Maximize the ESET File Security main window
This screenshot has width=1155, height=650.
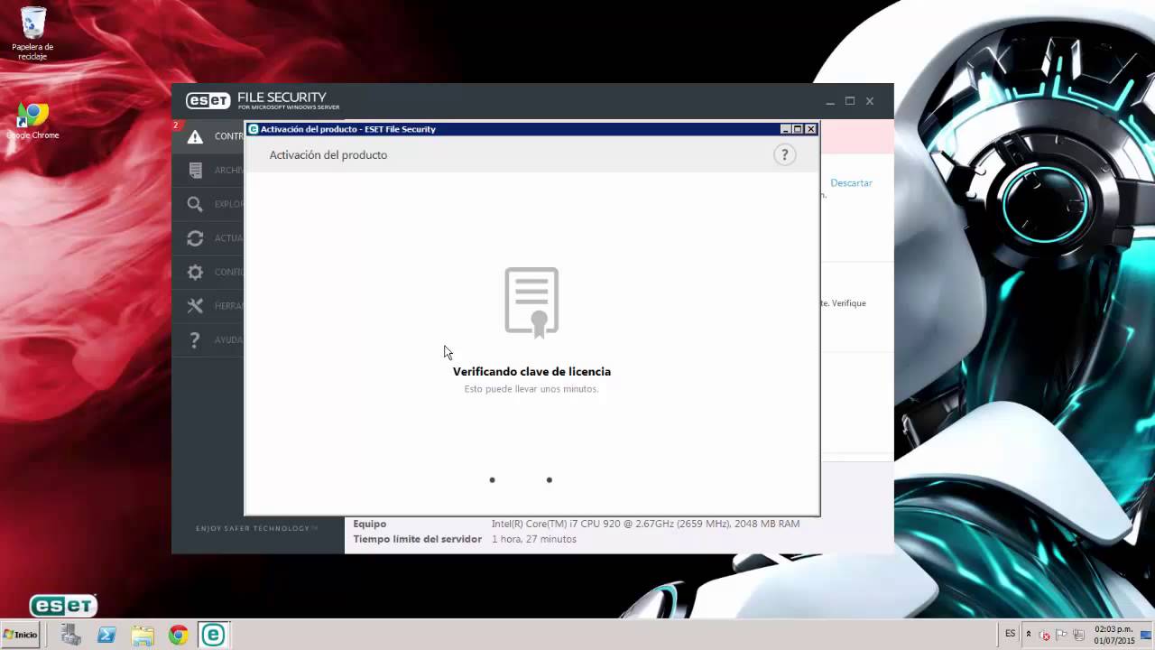click(x=850, y=101)
